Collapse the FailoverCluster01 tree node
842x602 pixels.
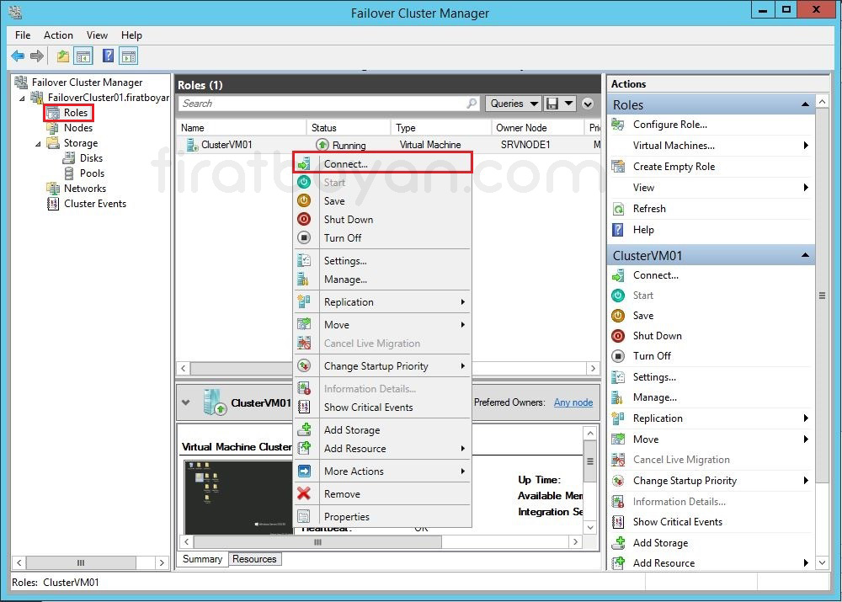[x=22, y=99]
